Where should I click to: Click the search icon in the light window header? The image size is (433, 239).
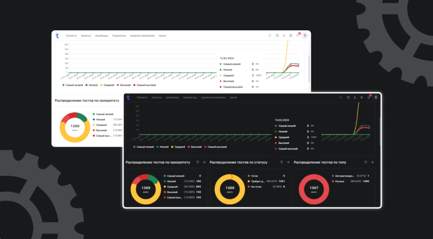pos(269,35)
